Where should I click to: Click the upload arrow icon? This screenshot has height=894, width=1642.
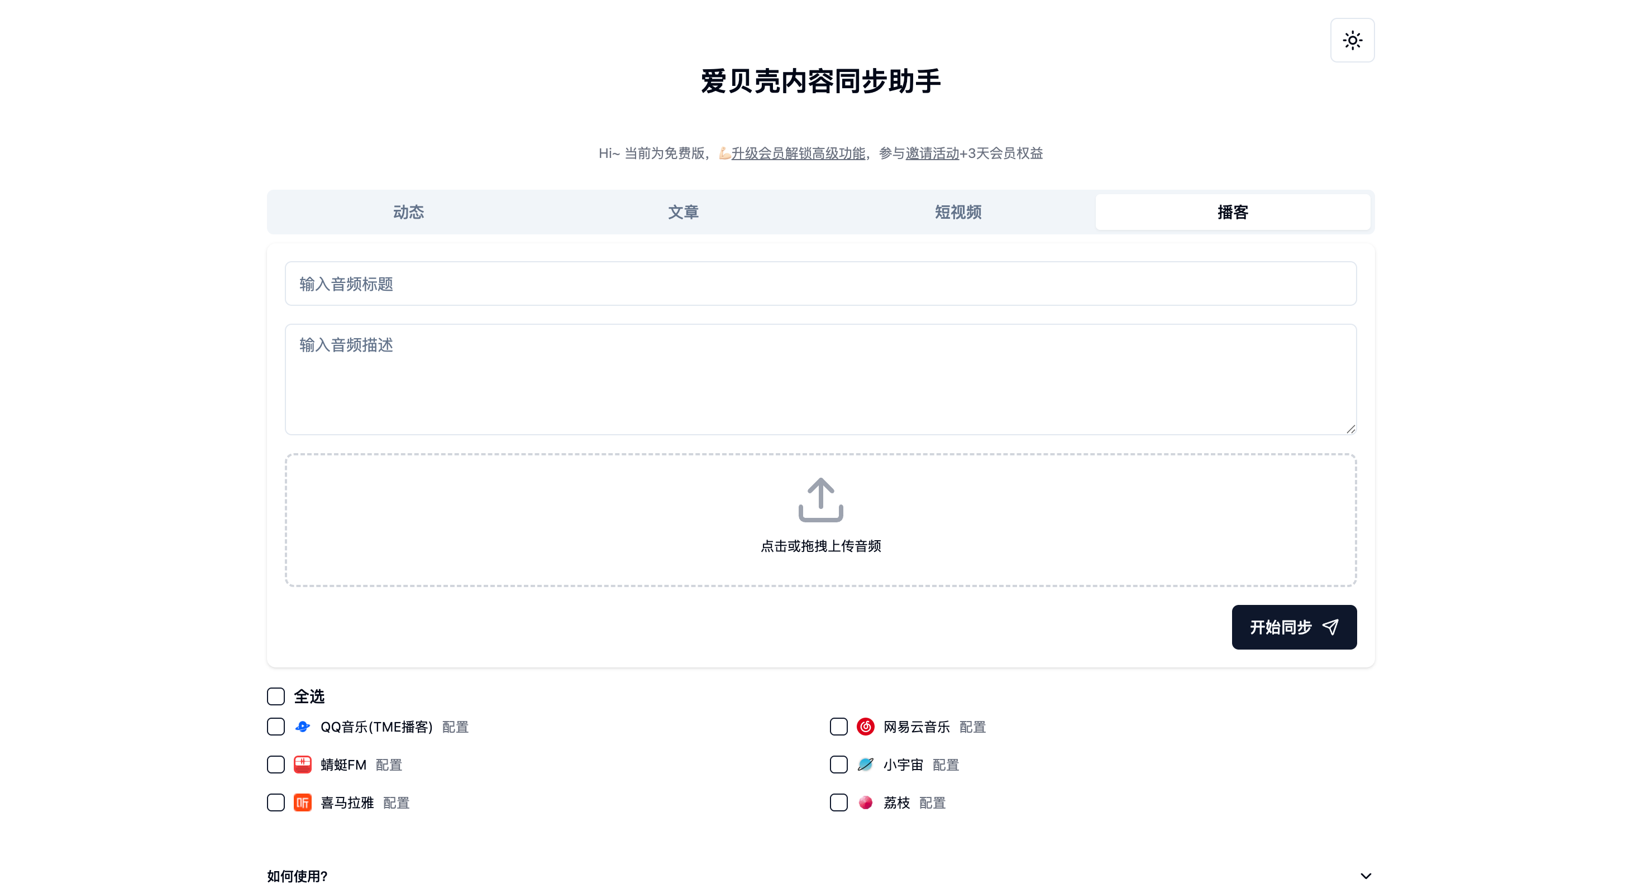click(820, 500)
